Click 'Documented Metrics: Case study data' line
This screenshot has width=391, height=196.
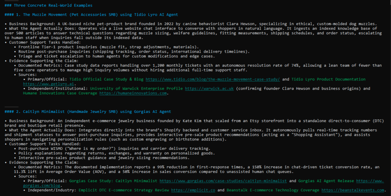(198, 68)
